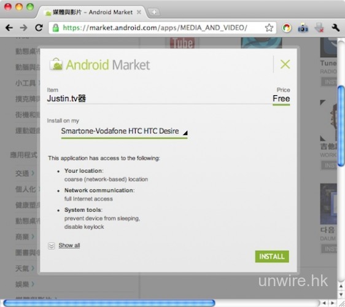Close the Android Market browser tab
Screen dimensions: 345x307
[139, 12]
